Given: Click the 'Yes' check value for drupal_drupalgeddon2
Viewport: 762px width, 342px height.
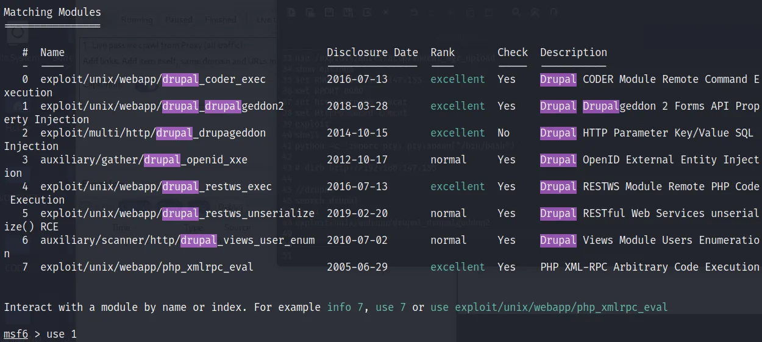Looking at the screenshot, I should click(507, 106).
